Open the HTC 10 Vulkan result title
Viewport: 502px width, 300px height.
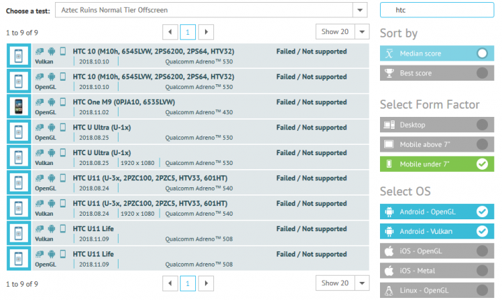coord(153,52)
